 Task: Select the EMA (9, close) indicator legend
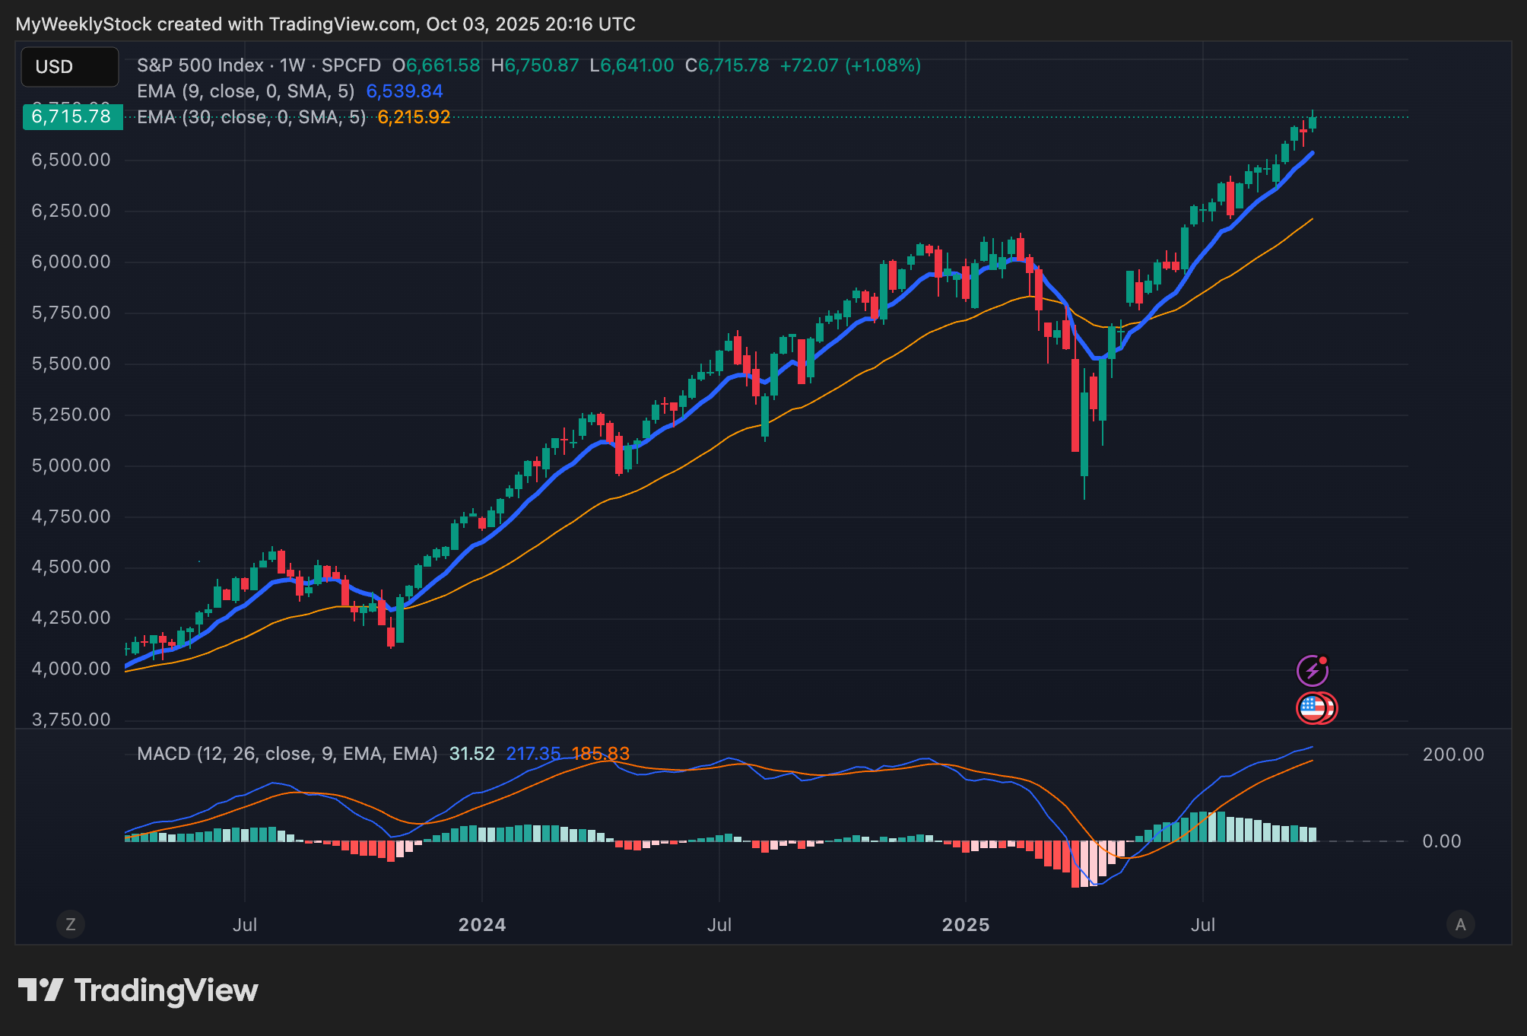pyautogui.click(x=245, y=91)
